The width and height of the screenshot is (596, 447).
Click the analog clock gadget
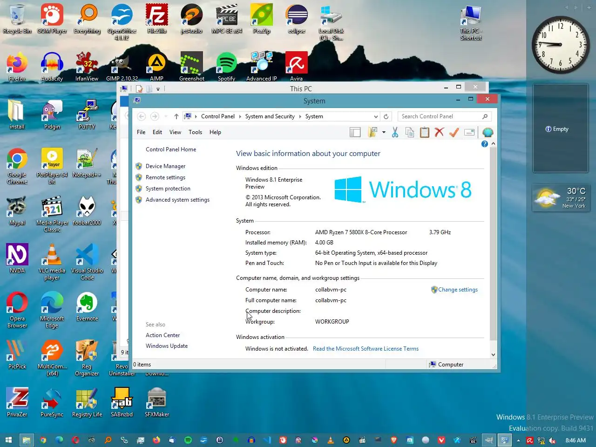[561, 45]
